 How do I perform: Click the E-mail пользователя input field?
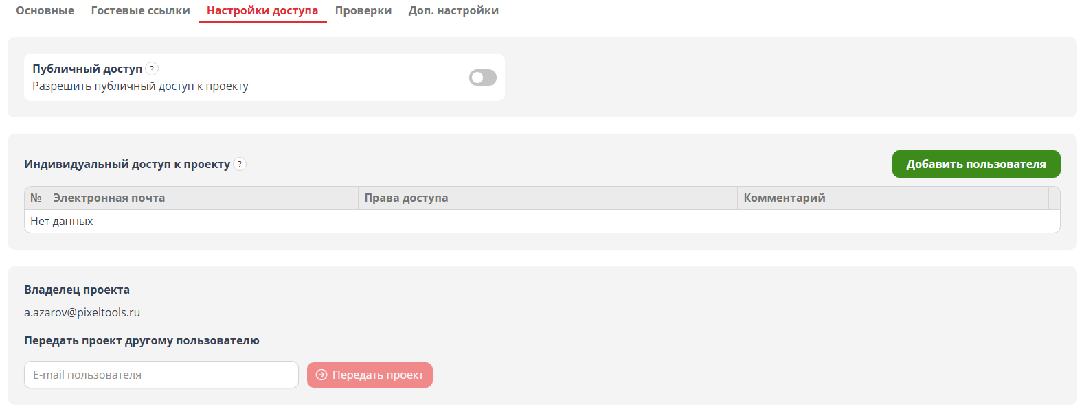point(161,375)
